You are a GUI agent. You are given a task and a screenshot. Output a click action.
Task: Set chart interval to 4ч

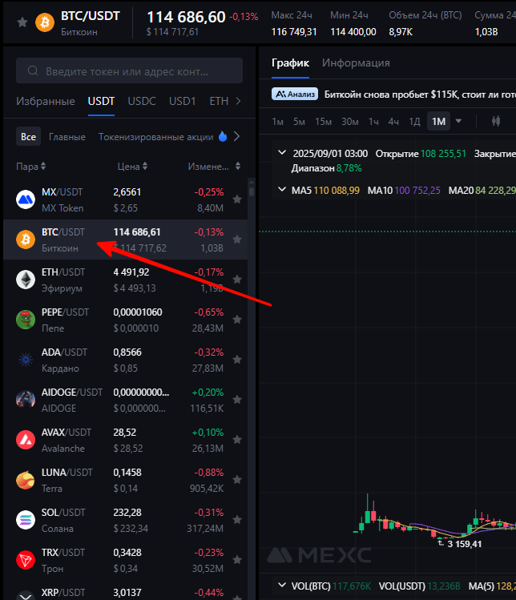[x=393, y=122]
